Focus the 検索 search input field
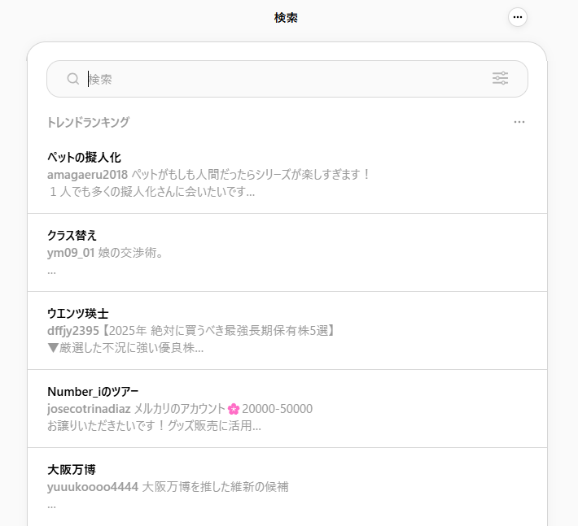The width and height of the screenshot is (578, 526). [287, 79]
